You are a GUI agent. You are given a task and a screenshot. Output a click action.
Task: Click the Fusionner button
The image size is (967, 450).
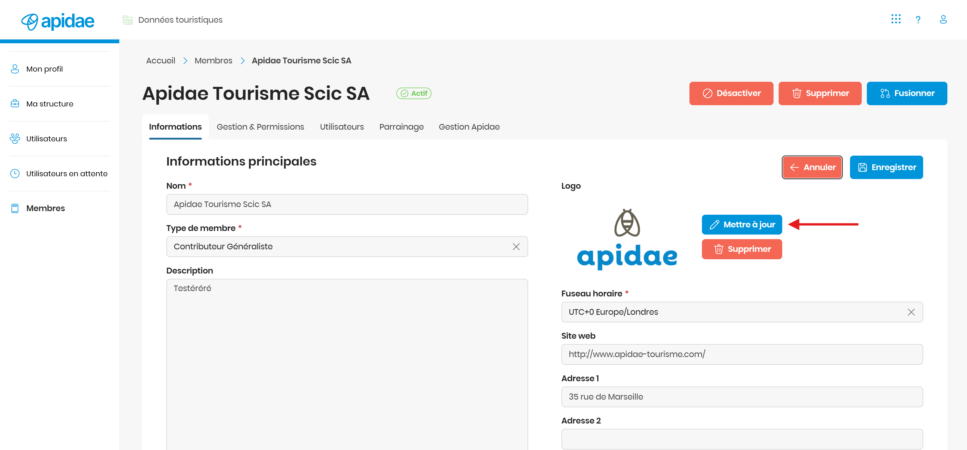907,93
